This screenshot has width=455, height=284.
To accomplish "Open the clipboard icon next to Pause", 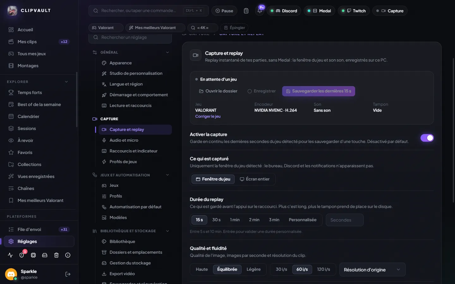I will pyautogui.click(x=246, y=11).
